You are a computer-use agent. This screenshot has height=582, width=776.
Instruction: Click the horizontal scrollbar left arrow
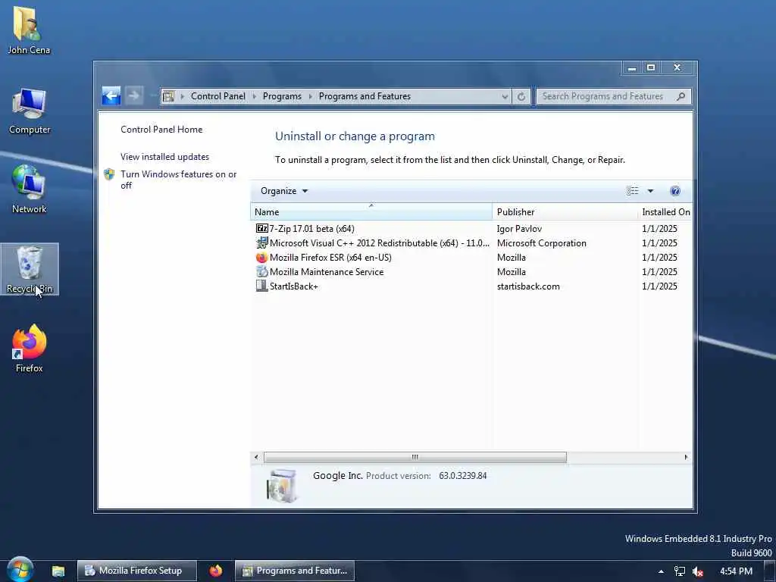pos(256,457)
